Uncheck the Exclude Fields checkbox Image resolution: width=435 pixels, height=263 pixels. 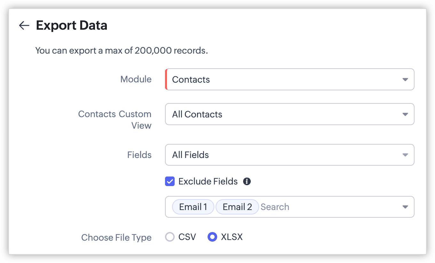(170, 182)
